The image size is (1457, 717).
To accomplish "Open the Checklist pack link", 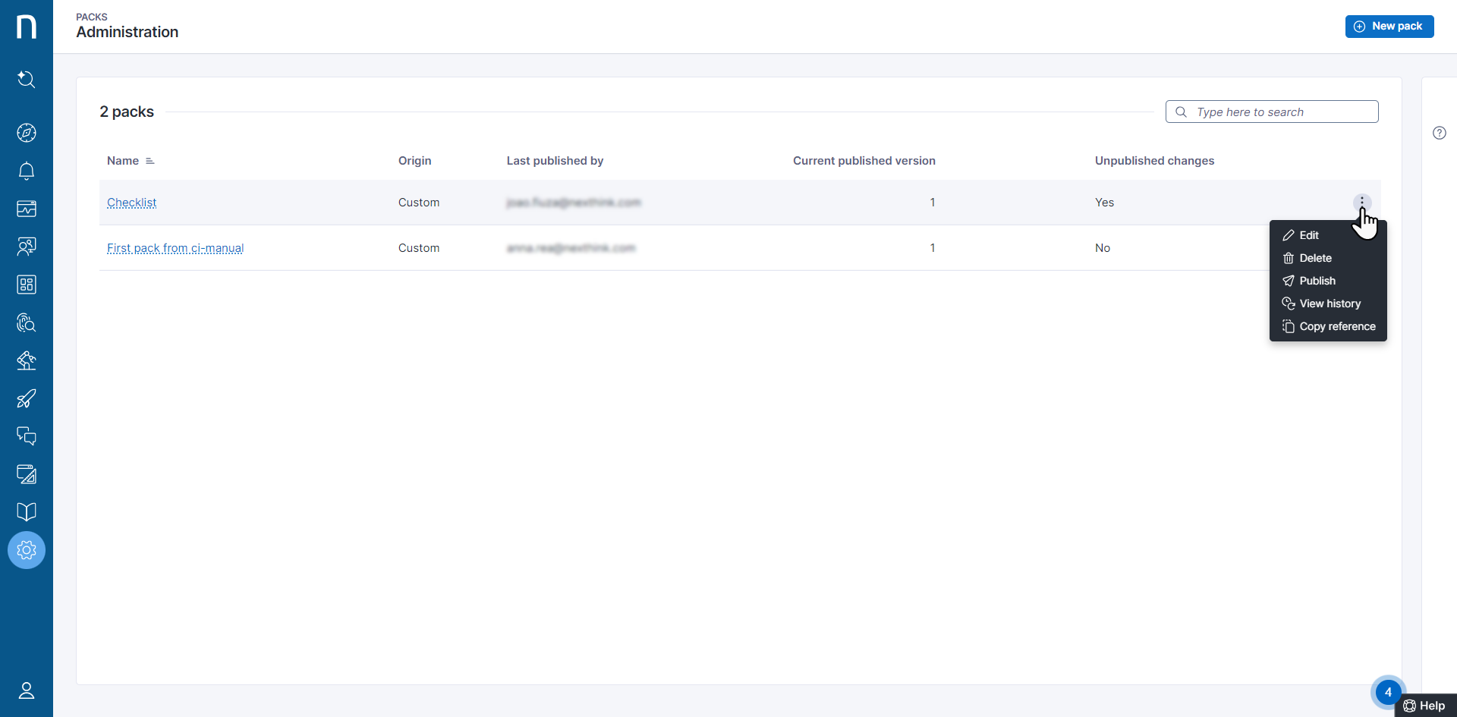I will [x=131, y=203].
